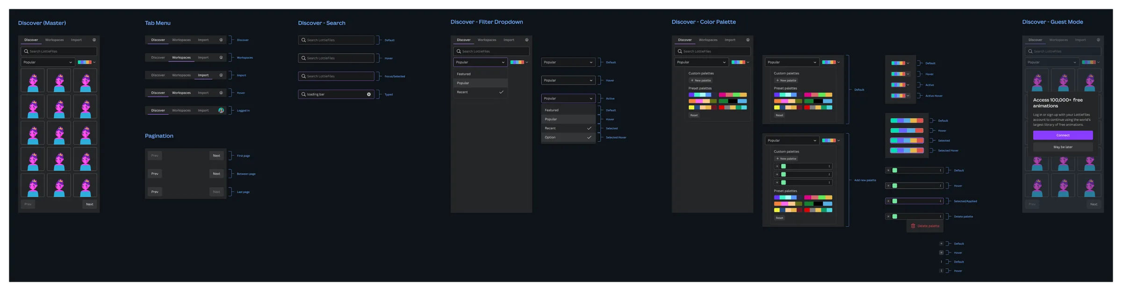This screenshot has height=291, width=1122.
Task: Select palette swatch labeled Selected Hover
Action: (906, 150)
